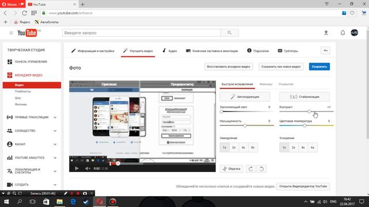The image size is (369, 207).
Task: Click Восстановить исходное видео button
Action: (228, 67)
